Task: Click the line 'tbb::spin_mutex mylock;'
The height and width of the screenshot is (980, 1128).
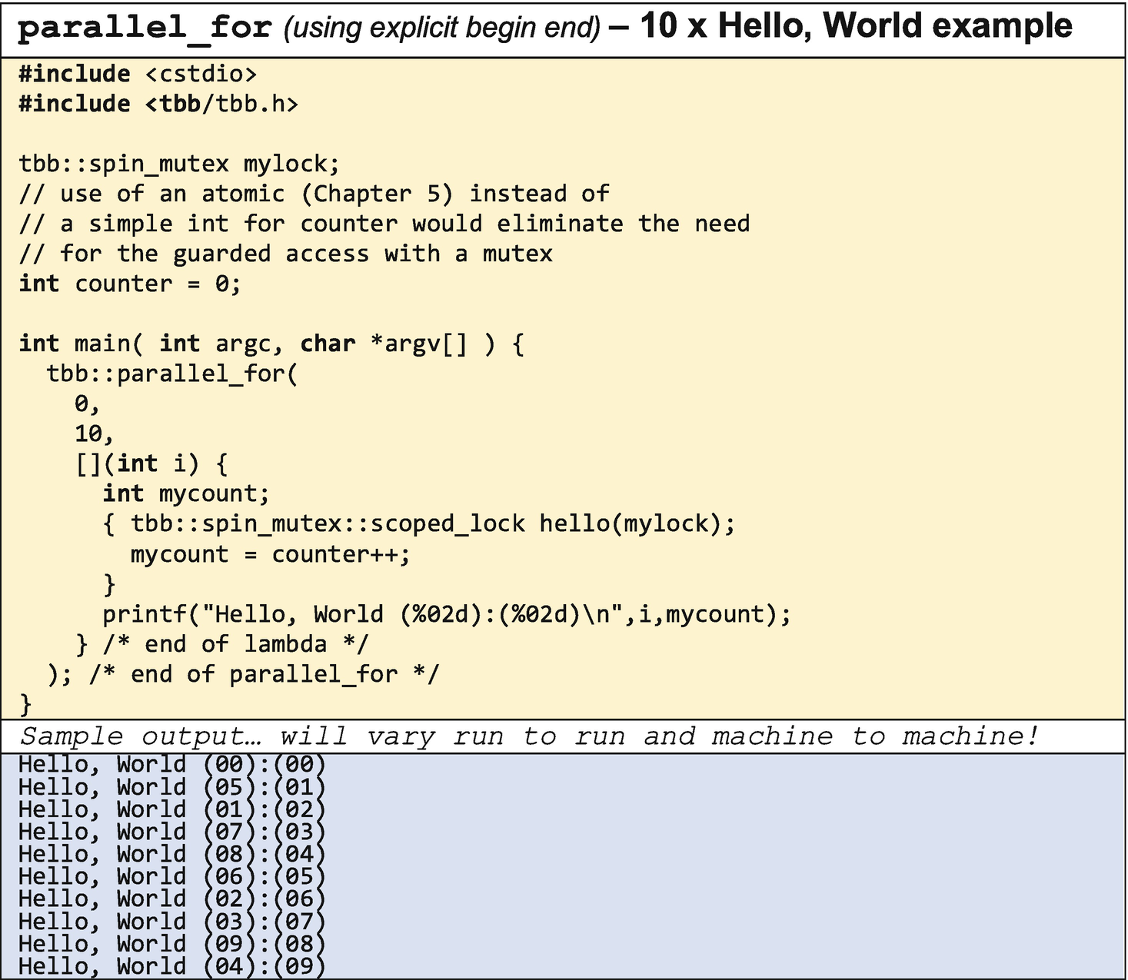Action: tap(179, 164)
